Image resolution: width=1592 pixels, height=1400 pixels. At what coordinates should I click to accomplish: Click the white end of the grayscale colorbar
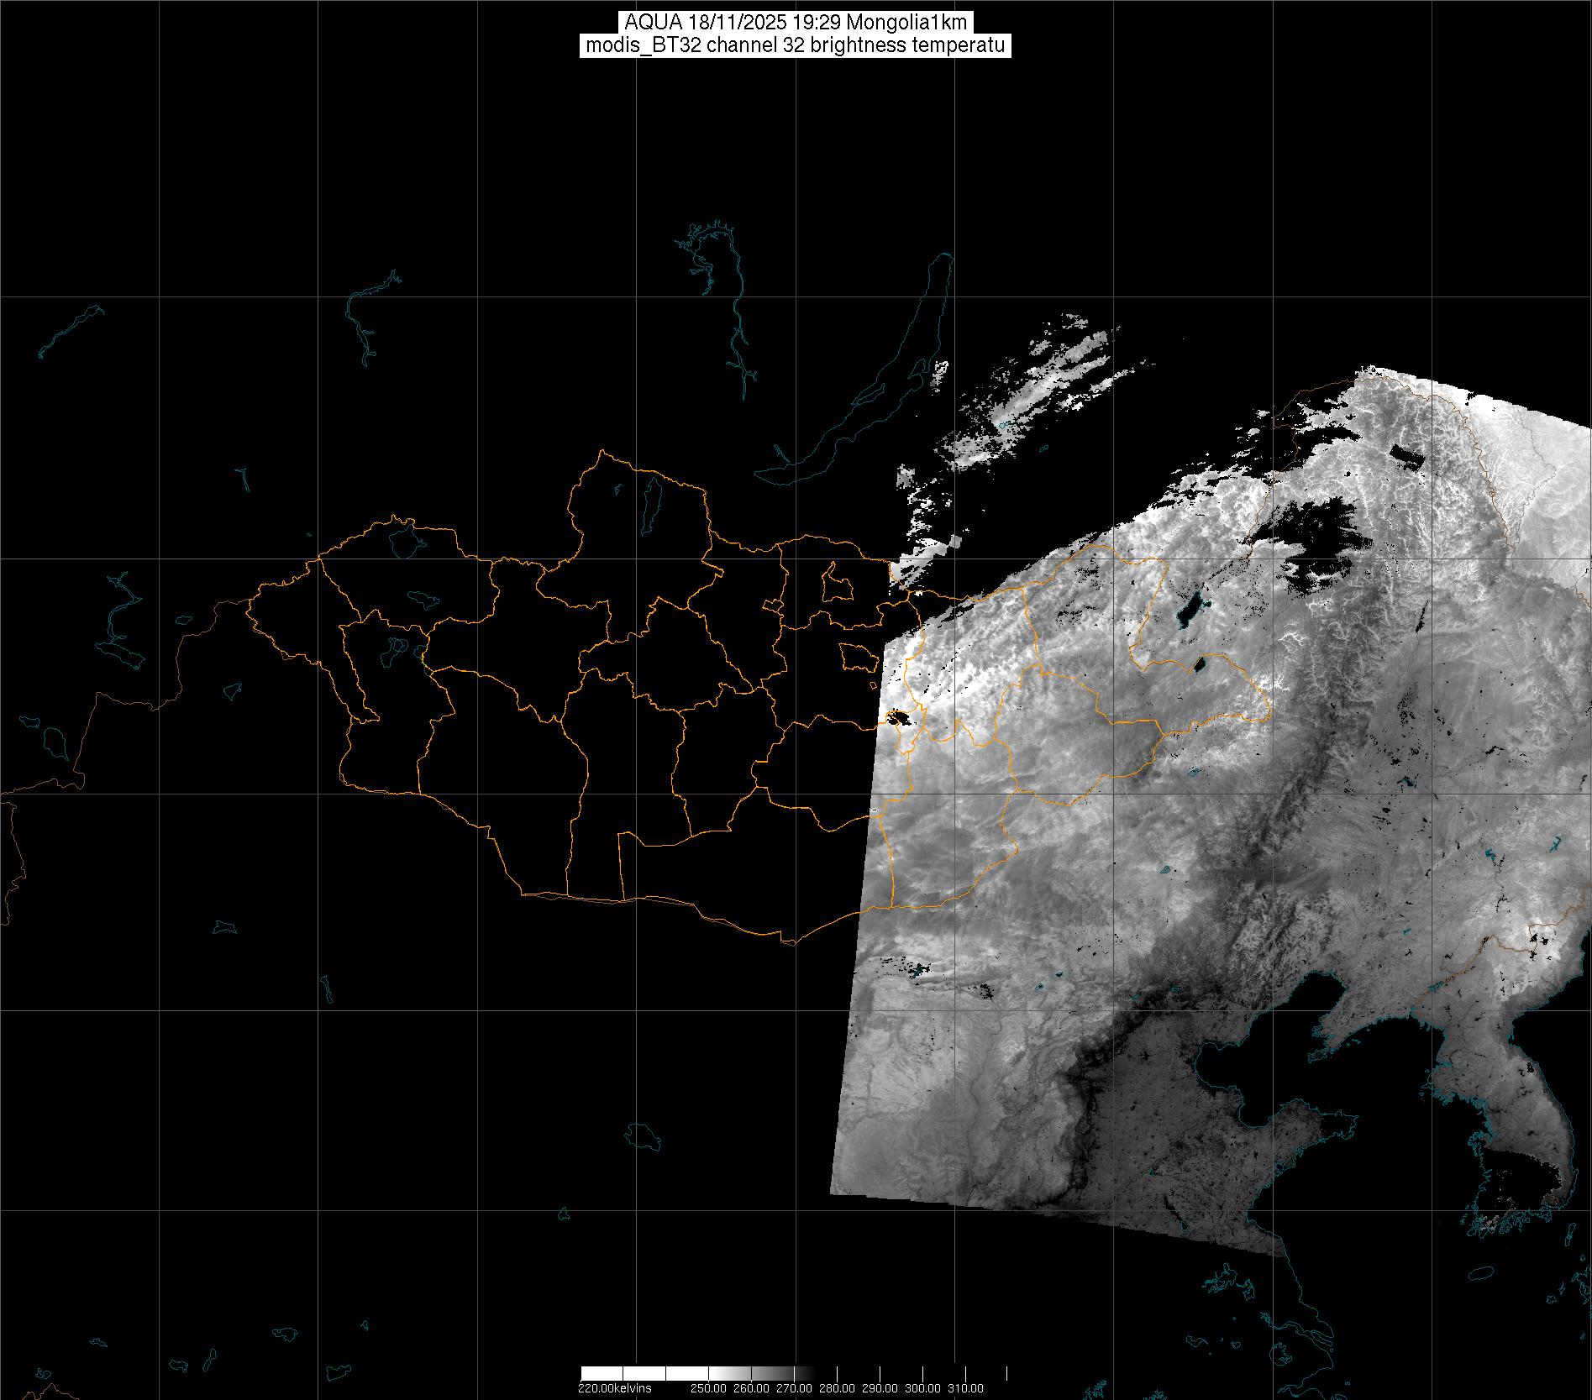point(622,1374)
